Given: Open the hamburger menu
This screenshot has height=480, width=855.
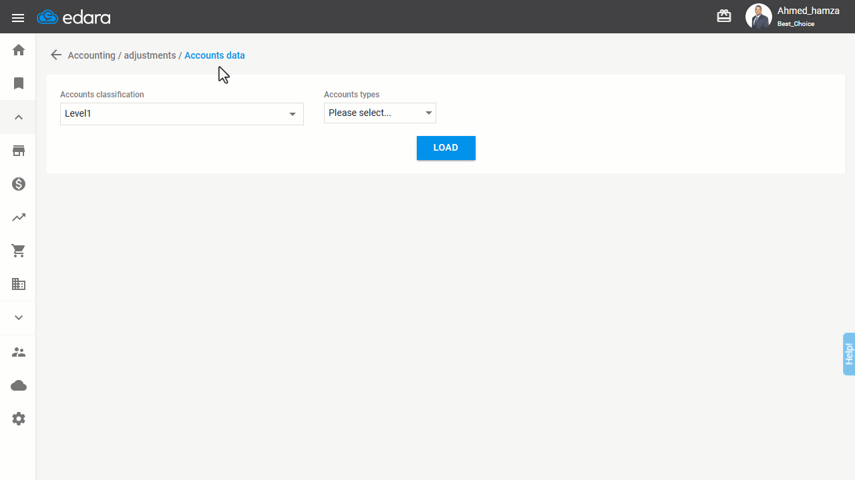Looking at the screenshot, I should coord(18,18).
